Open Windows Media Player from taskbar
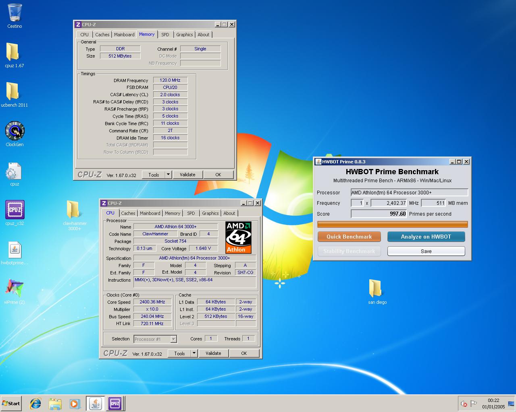Screen dimensions: 516x412 pos(75,404)
